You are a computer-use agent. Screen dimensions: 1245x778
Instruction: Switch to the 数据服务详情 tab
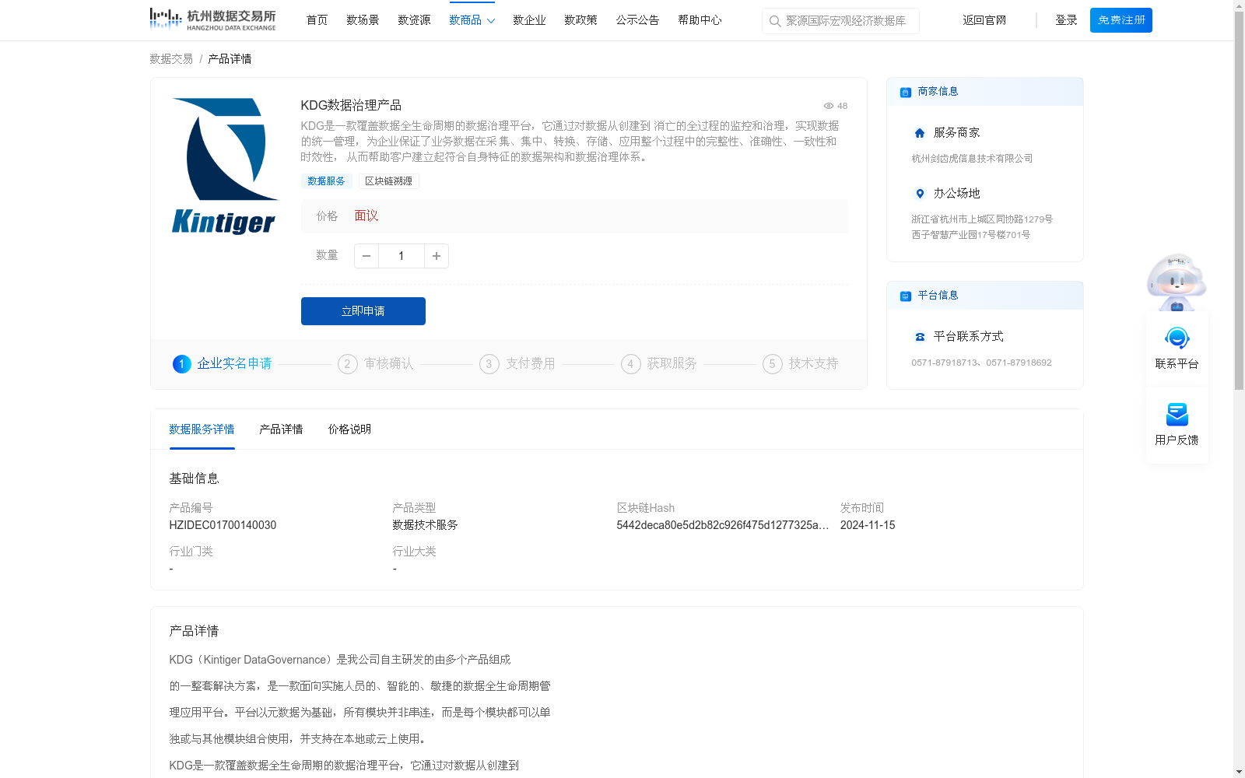[202, 429]
